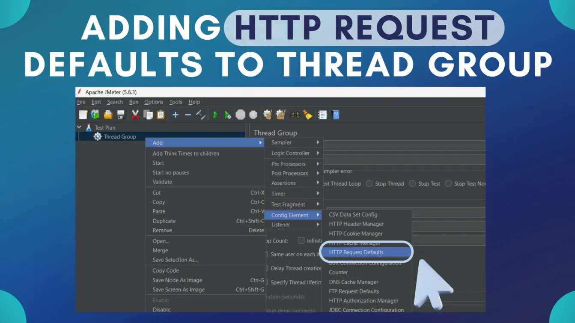Enable Delay Thread creation checkbox

(x=266, y=268)
